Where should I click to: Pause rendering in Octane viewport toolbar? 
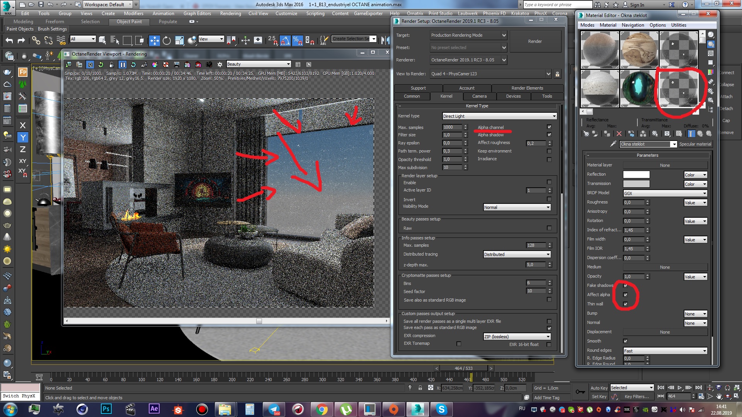tap(122, 64)
